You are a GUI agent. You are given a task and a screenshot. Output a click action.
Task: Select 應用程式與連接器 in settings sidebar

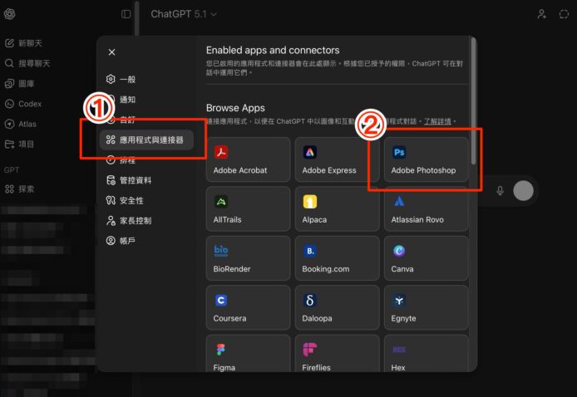tap(146, 140)
